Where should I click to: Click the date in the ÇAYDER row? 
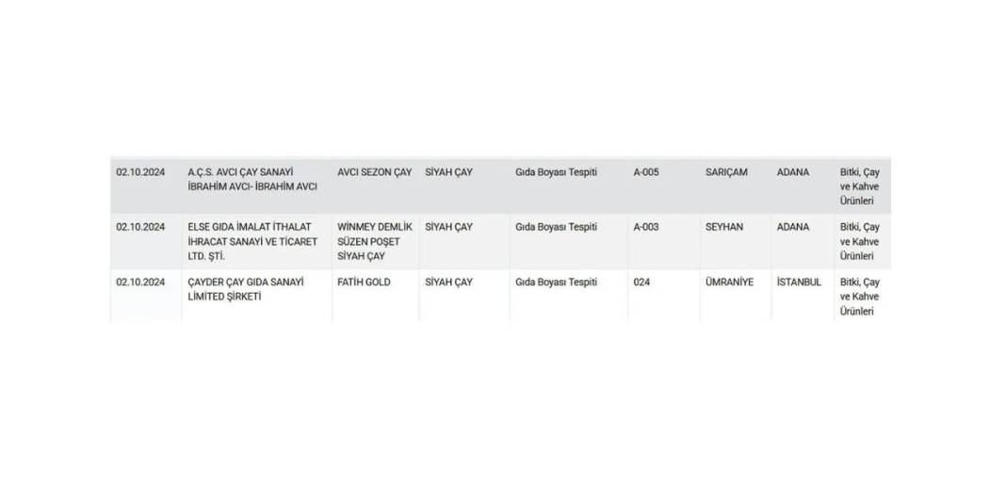pyautogui.click(x=140, y=283)
